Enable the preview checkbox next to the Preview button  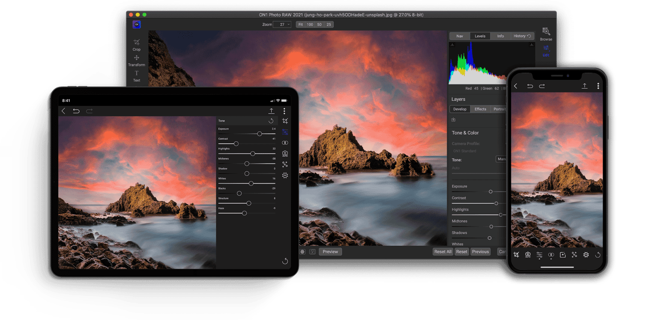[x=311, y=251]
